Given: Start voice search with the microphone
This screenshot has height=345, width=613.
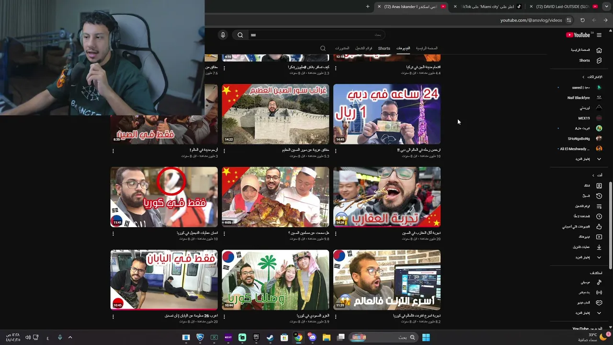Looking at the screenshot, I should pyautogui.click(x=223, y=35).
